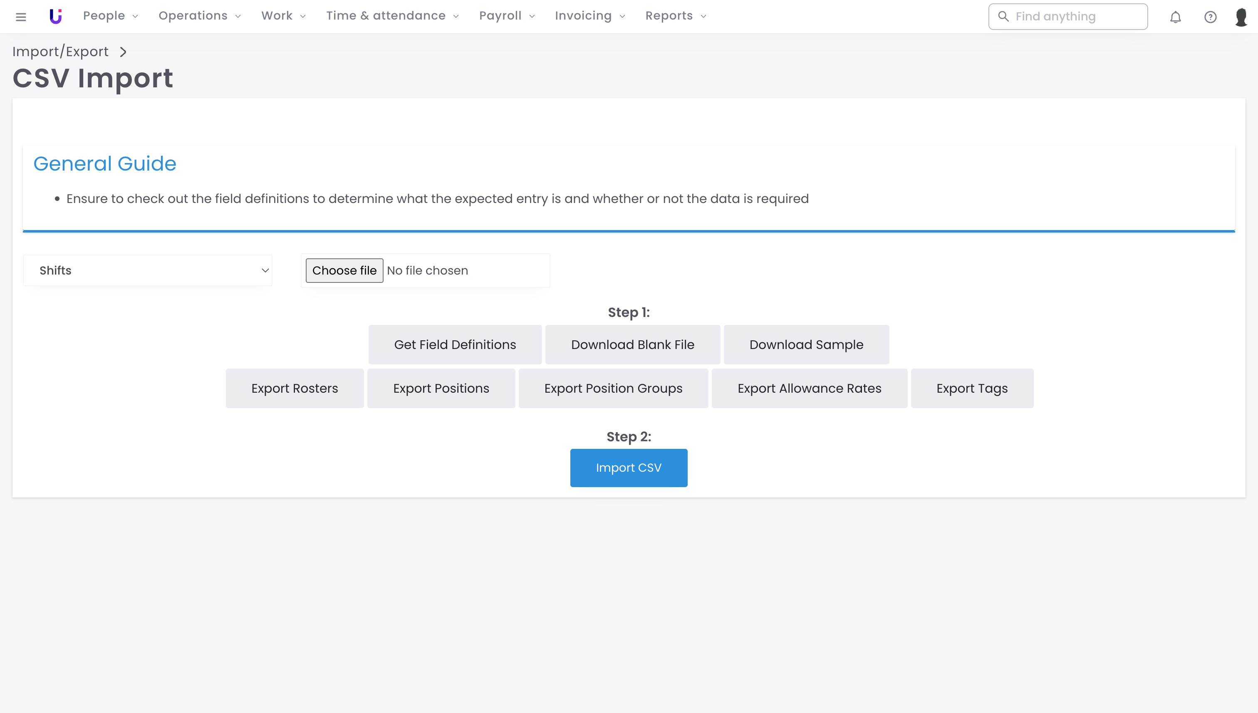Open the user profile avatar
The width and height of the screenshot is (1258, 713).
pyautogui.click(x=1241, y=17)
